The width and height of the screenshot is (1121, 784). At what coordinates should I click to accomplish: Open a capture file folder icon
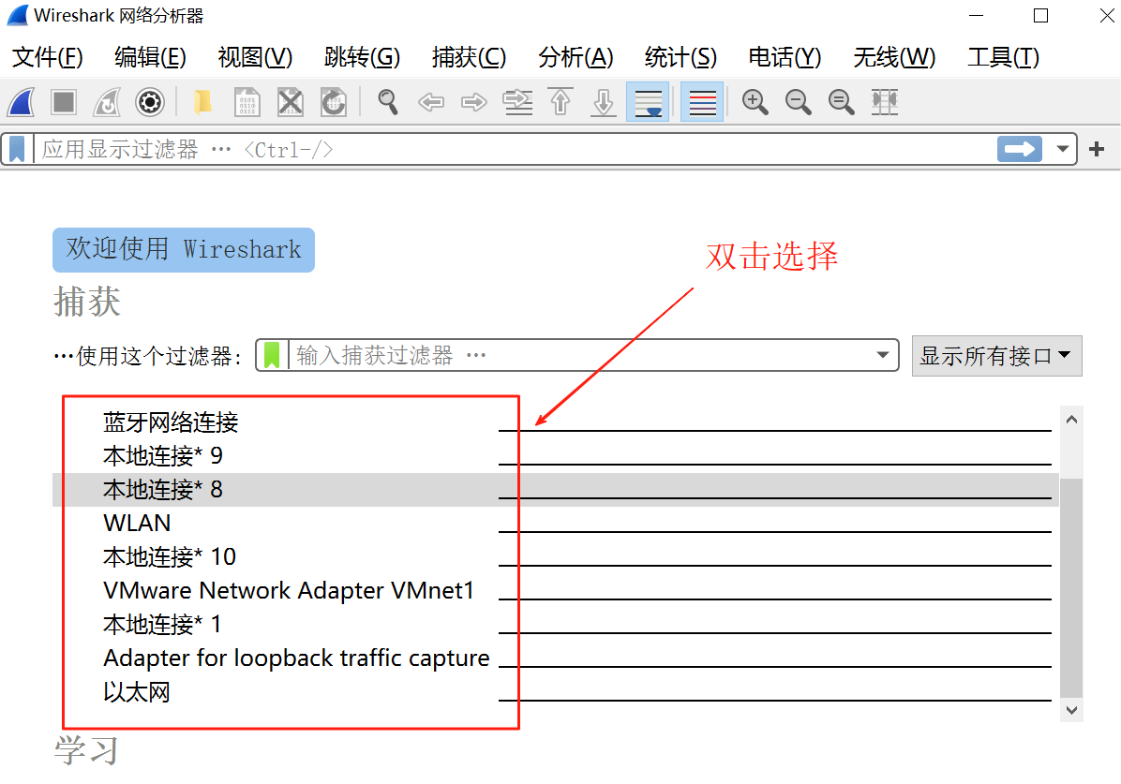tap(203, 102)
